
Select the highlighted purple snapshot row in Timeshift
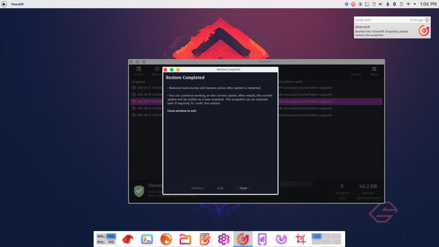[257, 101]
